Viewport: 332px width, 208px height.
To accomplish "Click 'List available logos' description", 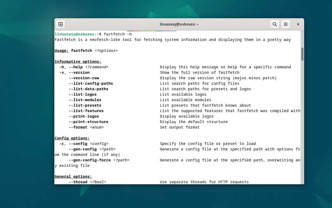I will tap(183, 94).
